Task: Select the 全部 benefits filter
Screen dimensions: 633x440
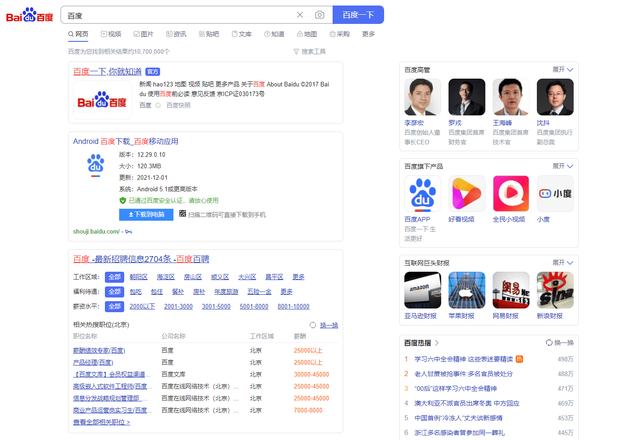Action: pyautogui.click(x=115, y=291)
